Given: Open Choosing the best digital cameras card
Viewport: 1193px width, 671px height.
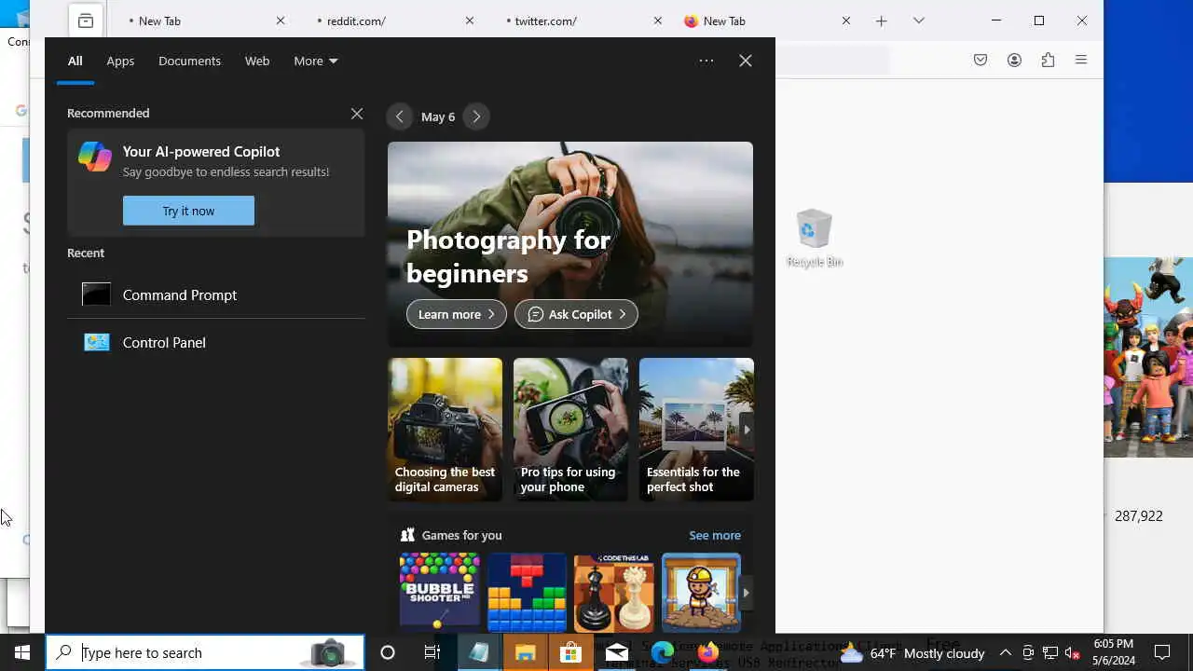Looking at the screenshot, I should click(445, 430).
